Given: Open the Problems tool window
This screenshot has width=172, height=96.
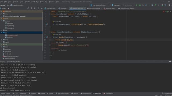Looking at the screenshot, I should coord(32,93).
